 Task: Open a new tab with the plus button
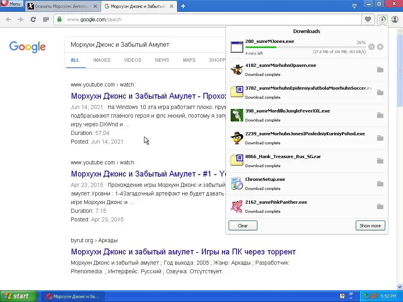pos(183,6)
